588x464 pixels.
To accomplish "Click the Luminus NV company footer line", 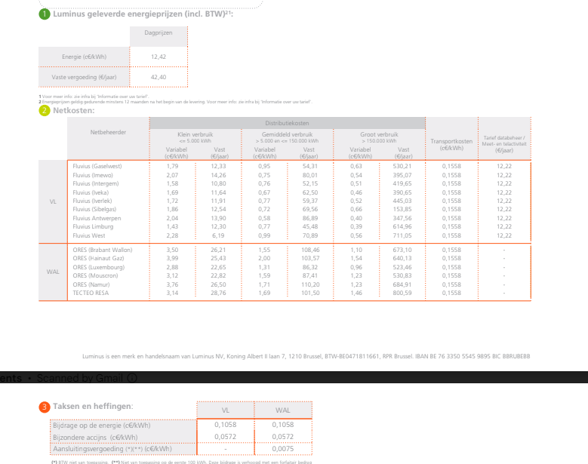I will [x=306, y=356].
